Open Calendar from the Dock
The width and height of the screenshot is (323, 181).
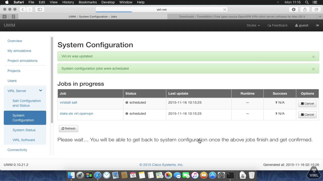[x=133, y=175]
